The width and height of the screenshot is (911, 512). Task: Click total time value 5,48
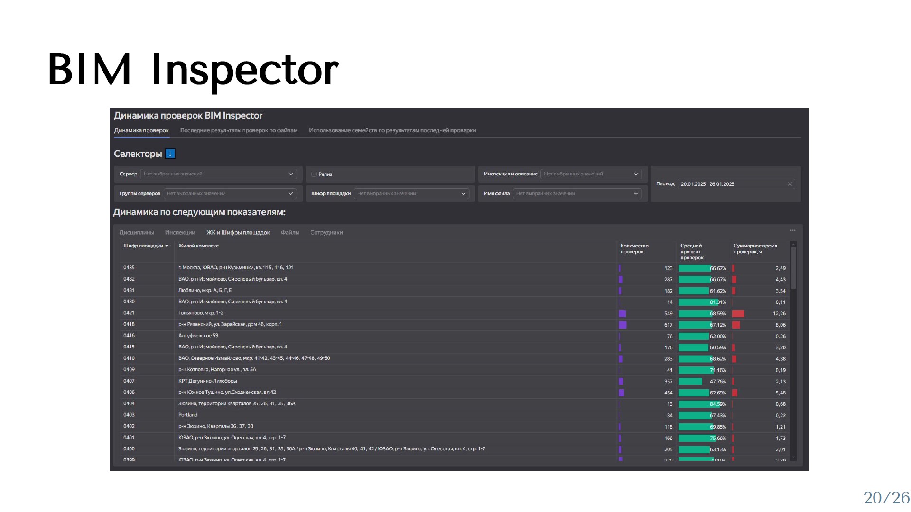click(x=781, y=393)
